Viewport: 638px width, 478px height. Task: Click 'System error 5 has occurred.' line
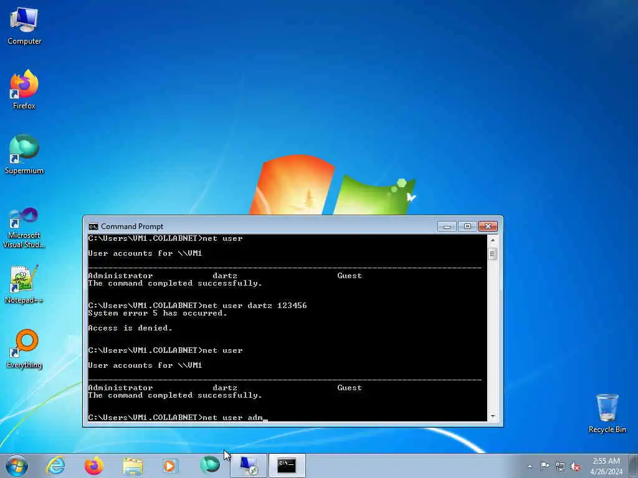158,313
